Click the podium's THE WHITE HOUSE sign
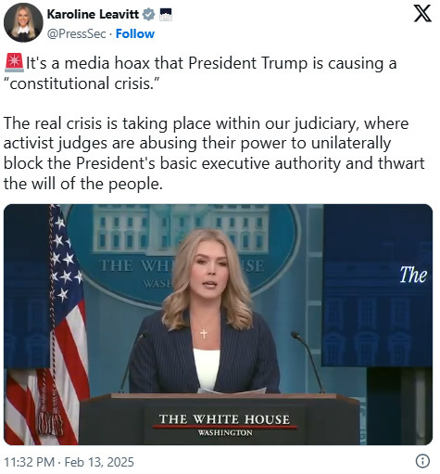 tap(224, 424)
